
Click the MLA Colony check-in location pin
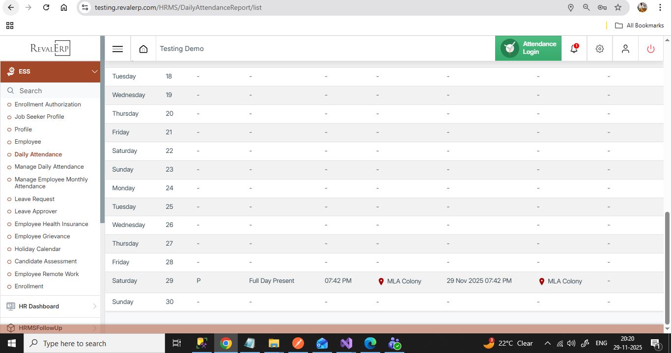point(381,281)
